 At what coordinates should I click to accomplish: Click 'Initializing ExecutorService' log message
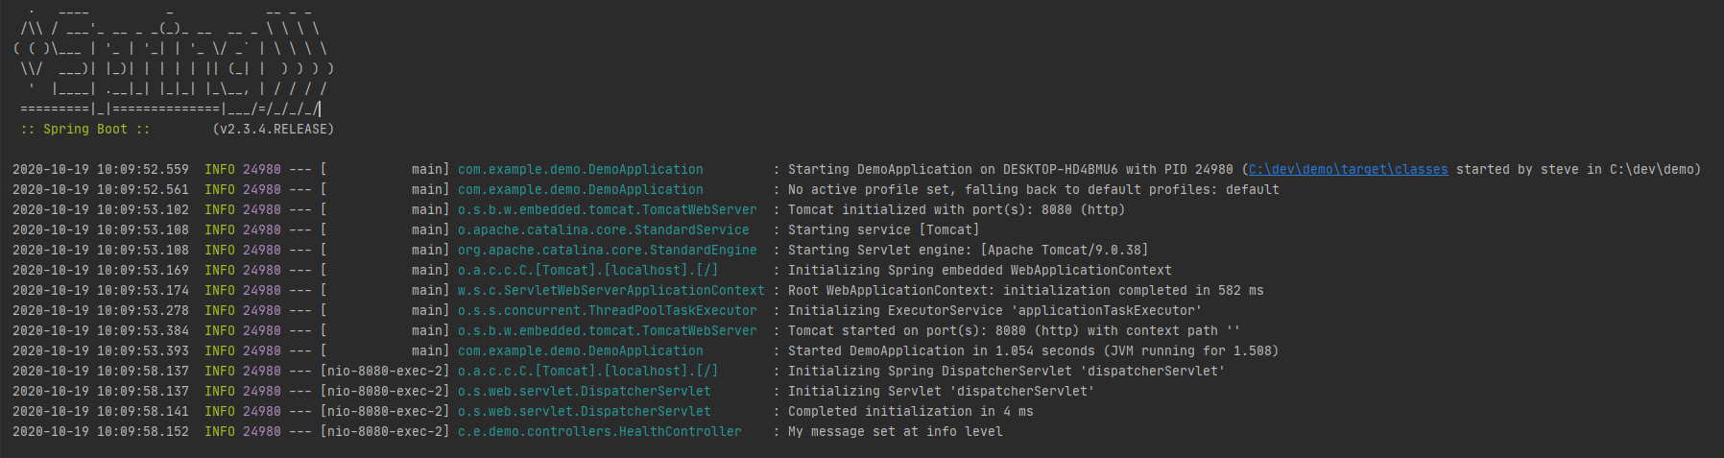tap(995, 311)
